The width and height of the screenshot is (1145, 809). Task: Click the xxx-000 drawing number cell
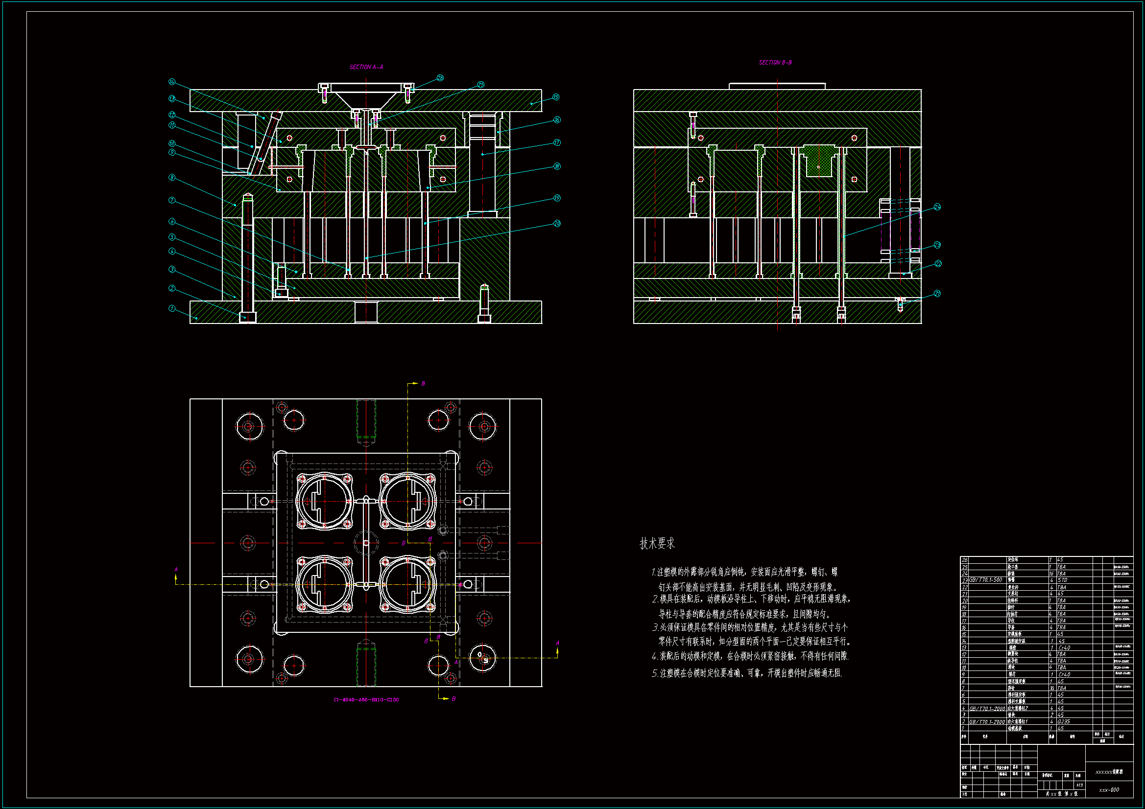tap(1109, 789)
